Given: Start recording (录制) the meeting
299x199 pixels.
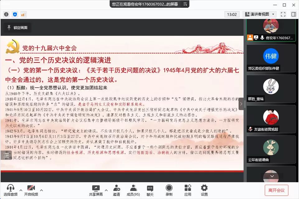Looking at the screenshot, I should (x=169, y=190).
